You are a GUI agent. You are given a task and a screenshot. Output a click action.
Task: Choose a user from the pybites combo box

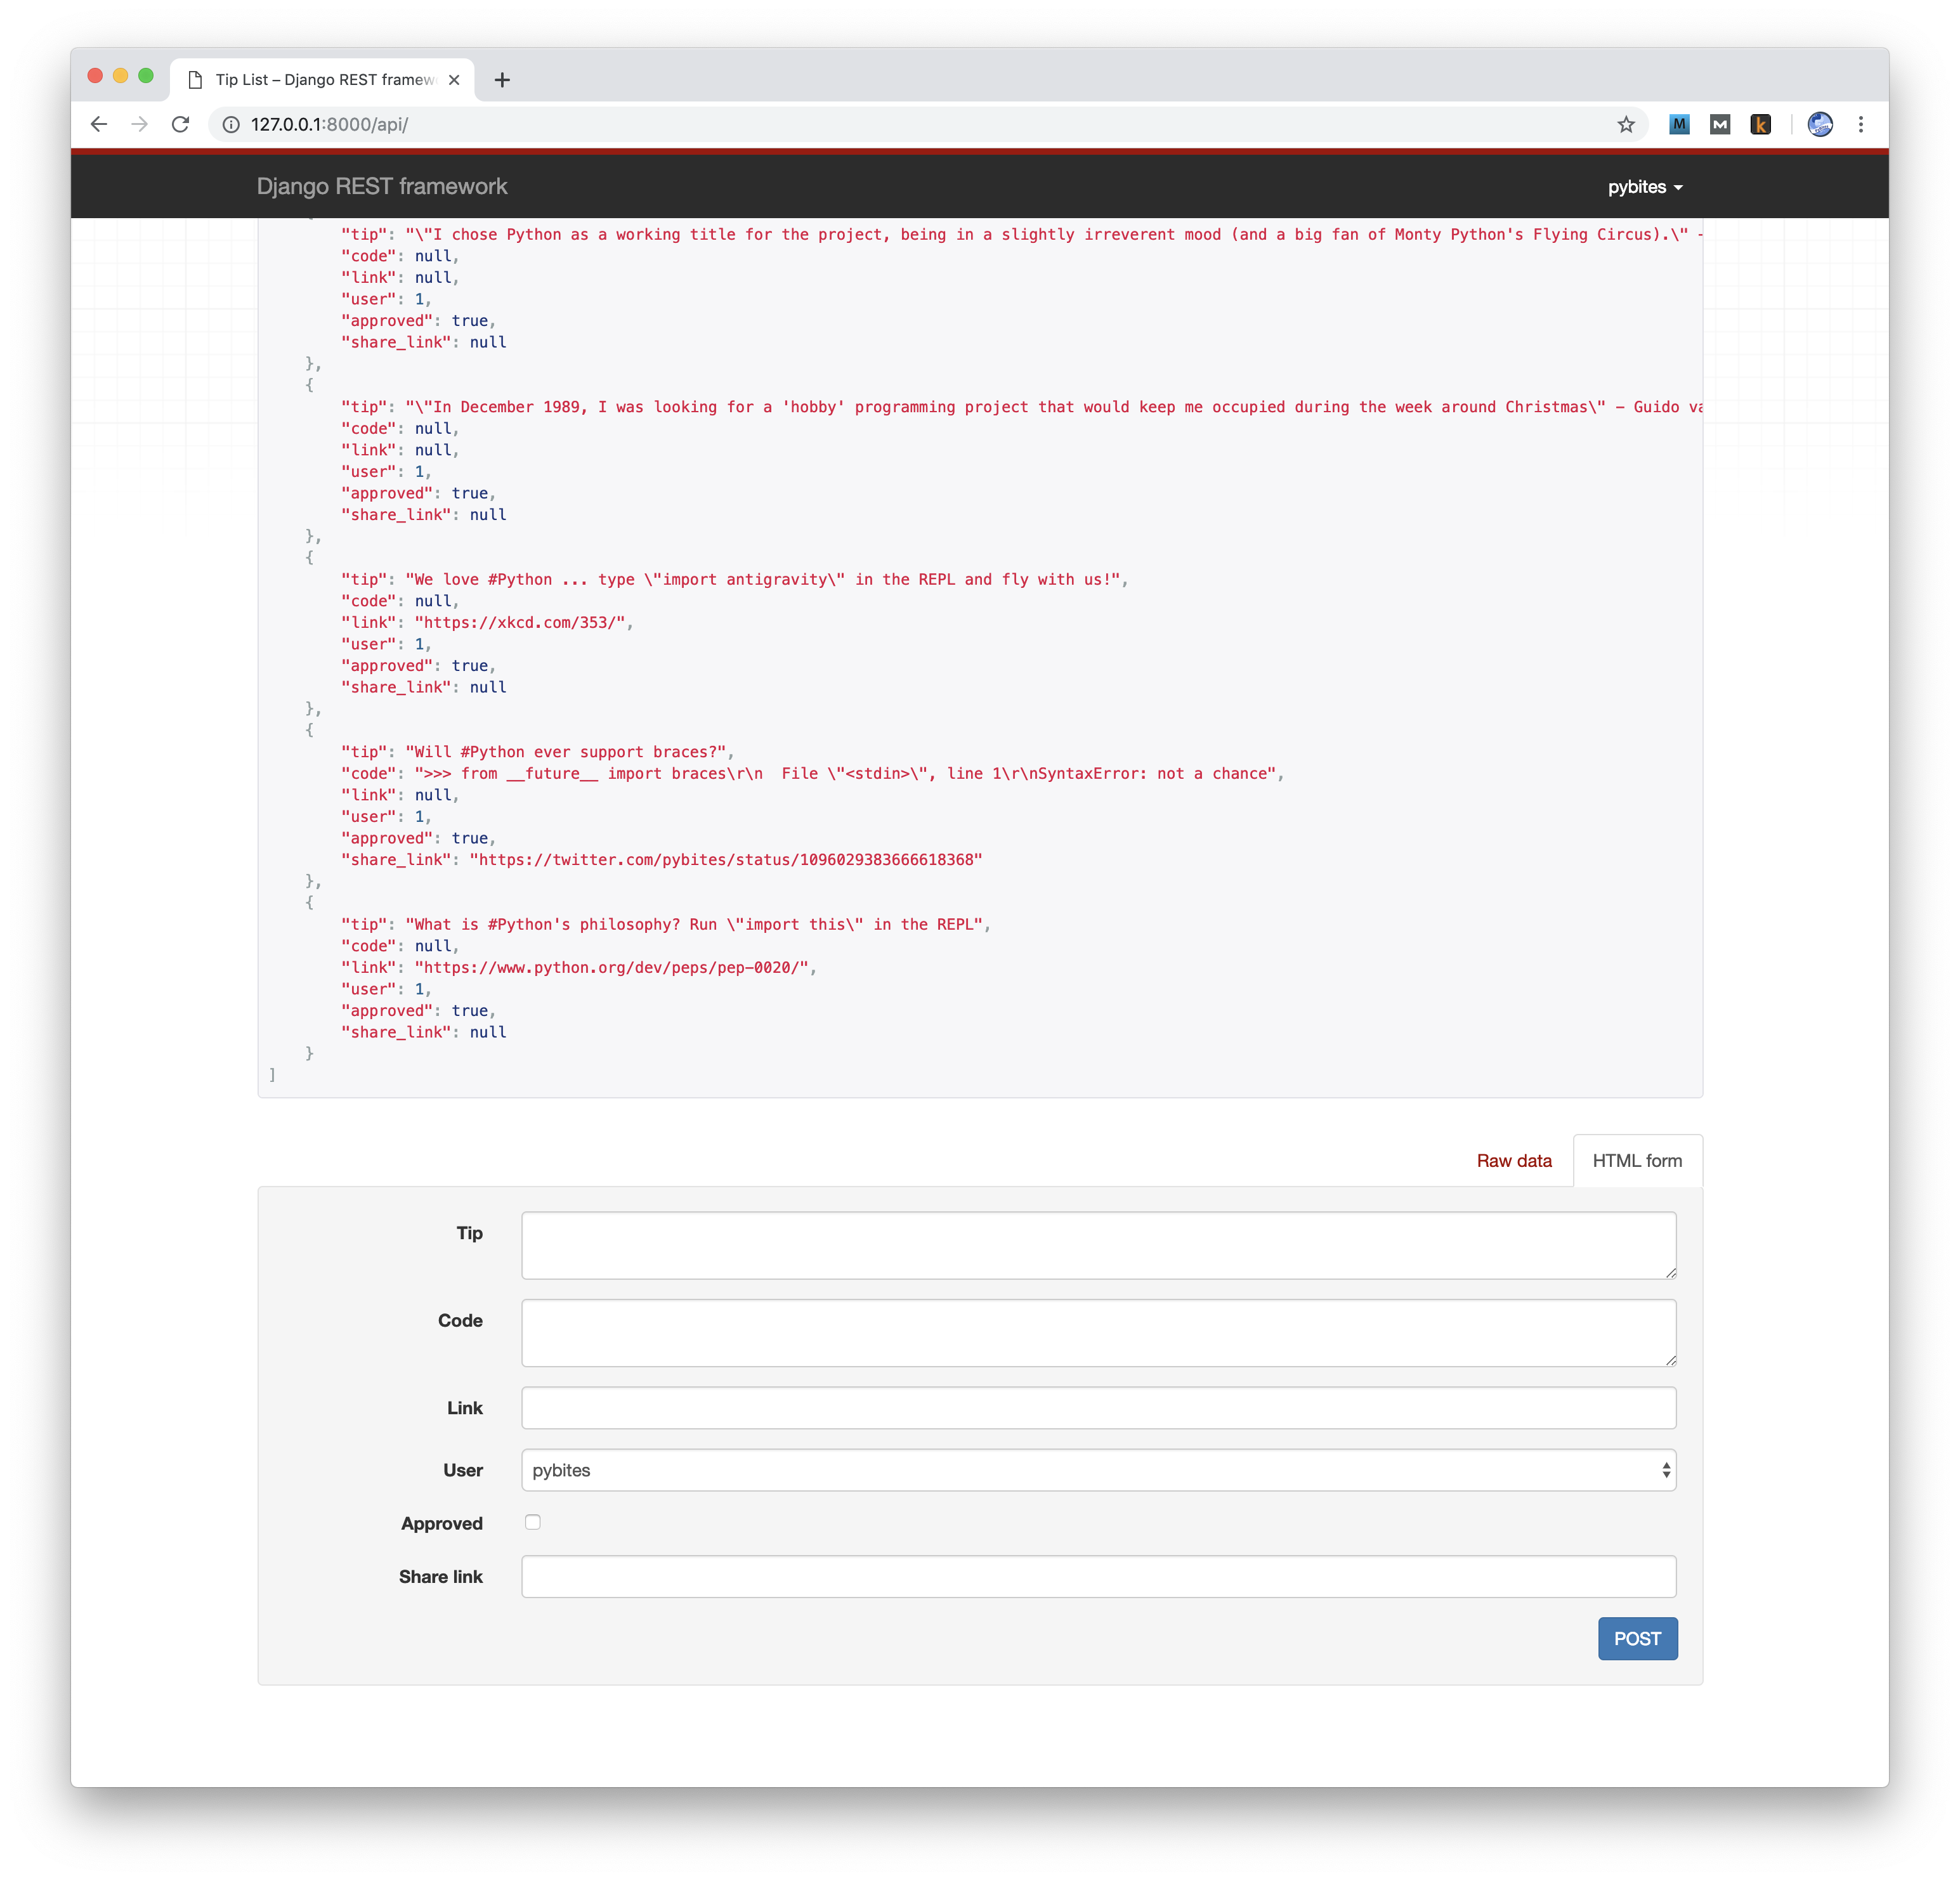1098,1470
